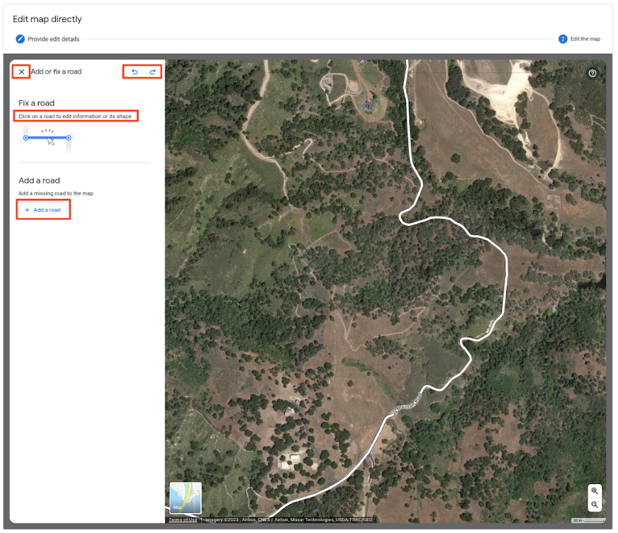
Task: Click the map scale bar
Action: [x=588, y=521]
